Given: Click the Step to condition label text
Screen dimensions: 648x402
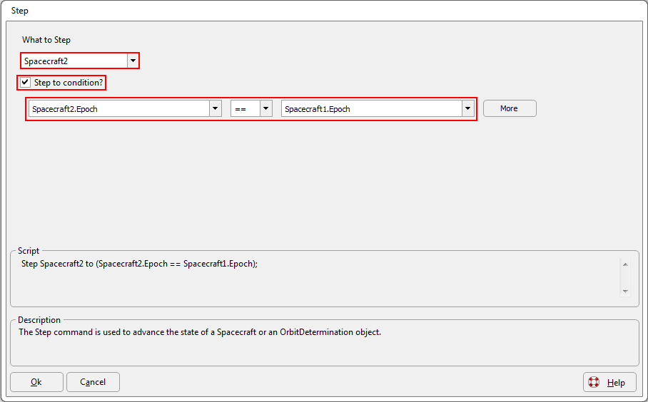Looking at the screenshot, I should 69,83.
